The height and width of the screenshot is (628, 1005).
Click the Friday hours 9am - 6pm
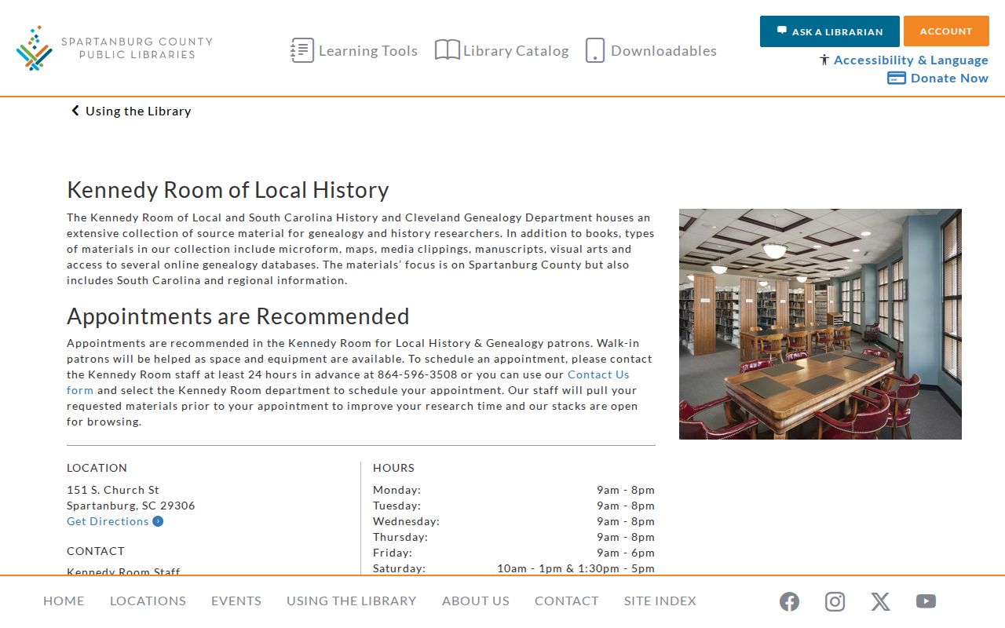626,553
